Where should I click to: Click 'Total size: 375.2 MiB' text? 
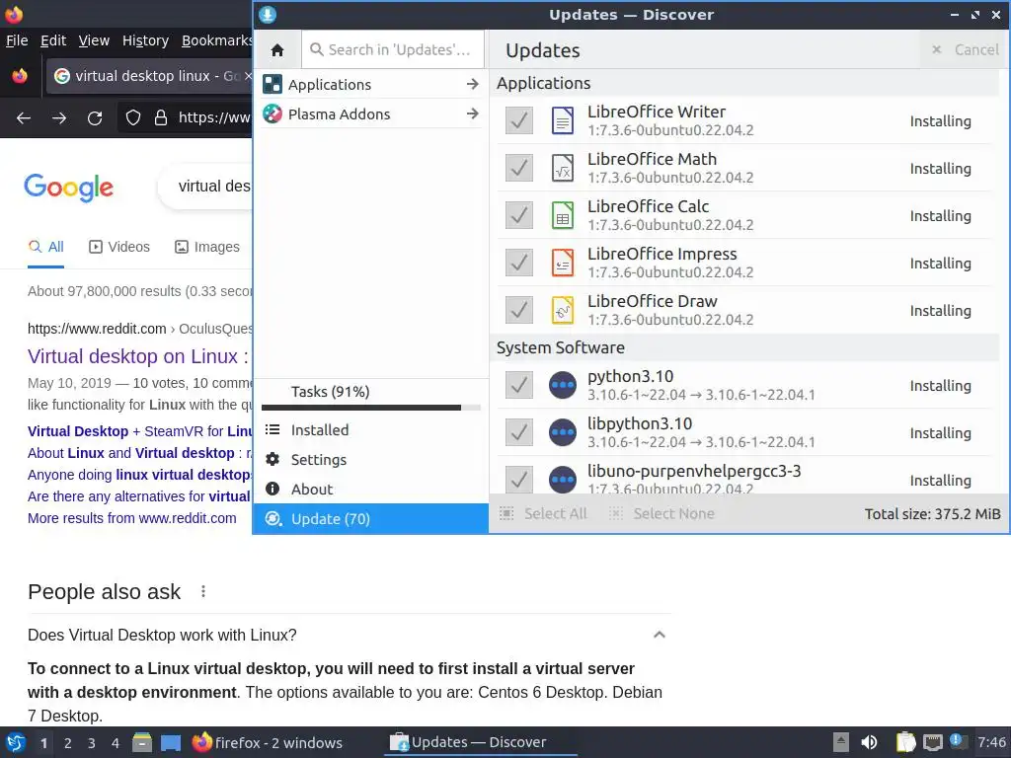(x=932, y=513)
